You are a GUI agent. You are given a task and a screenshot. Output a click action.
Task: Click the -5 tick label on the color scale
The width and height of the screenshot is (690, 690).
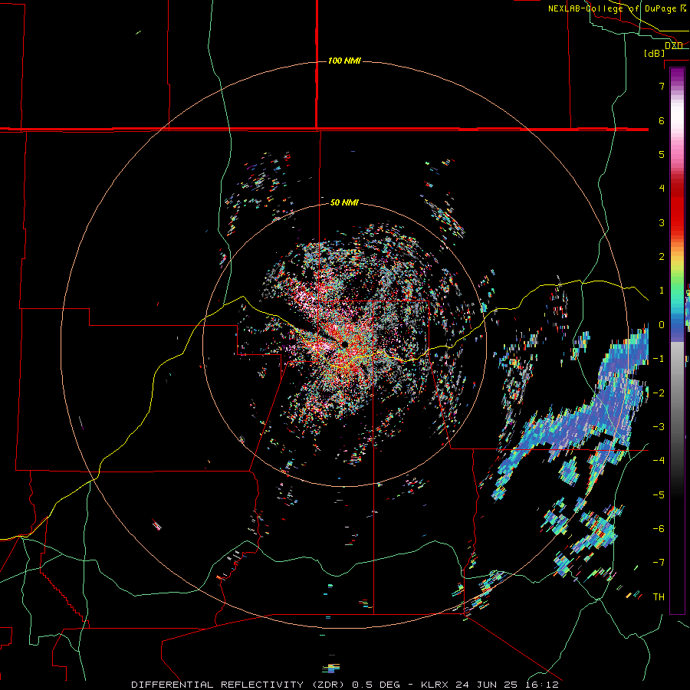659,495
